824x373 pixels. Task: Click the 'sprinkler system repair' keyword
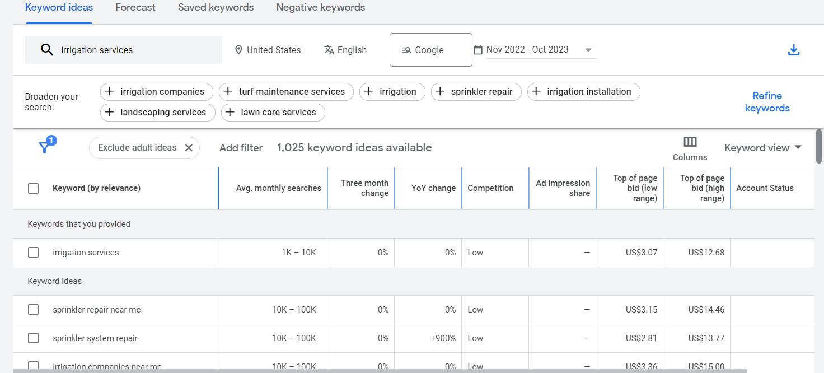(x=95, y=338)
